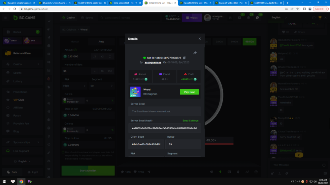Switch to the Manual betting tab
Screen dimensions: 330x185
click(75, 42)
